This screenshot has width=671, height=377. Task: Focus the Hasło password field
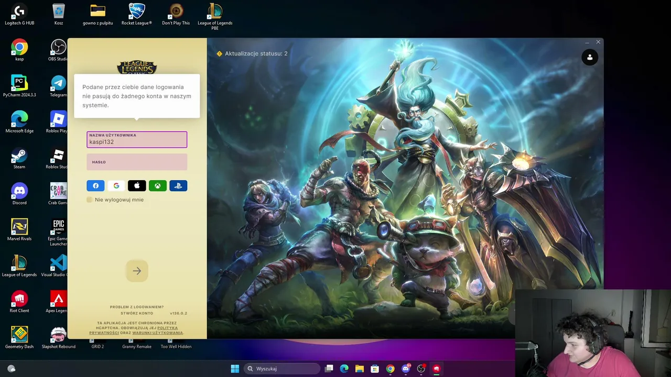pyautogui.click(x=137, y=162)
